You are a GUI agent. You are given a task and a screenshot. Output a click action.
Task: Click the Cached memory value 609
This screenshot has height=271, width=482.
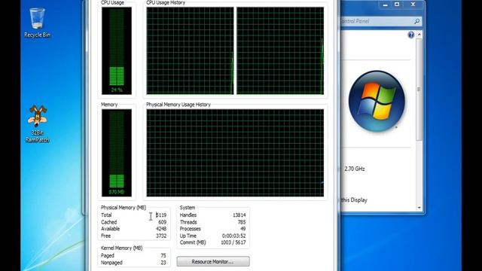pyautogui.click(x=163, y=222)
